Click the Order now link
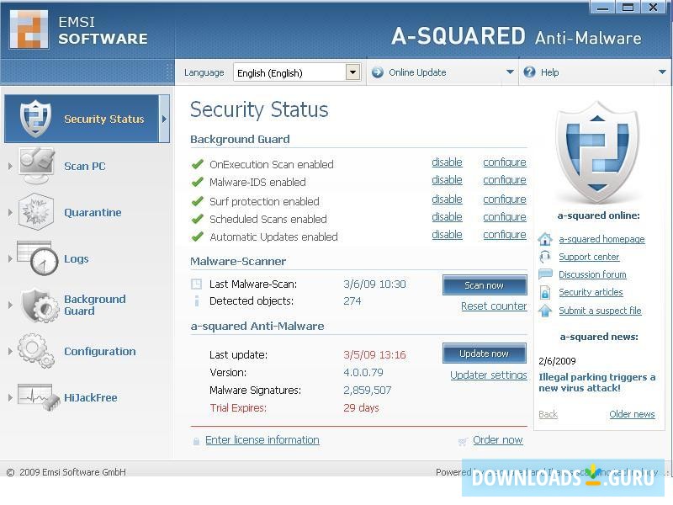Screen dimensions: 673x505 498,440
